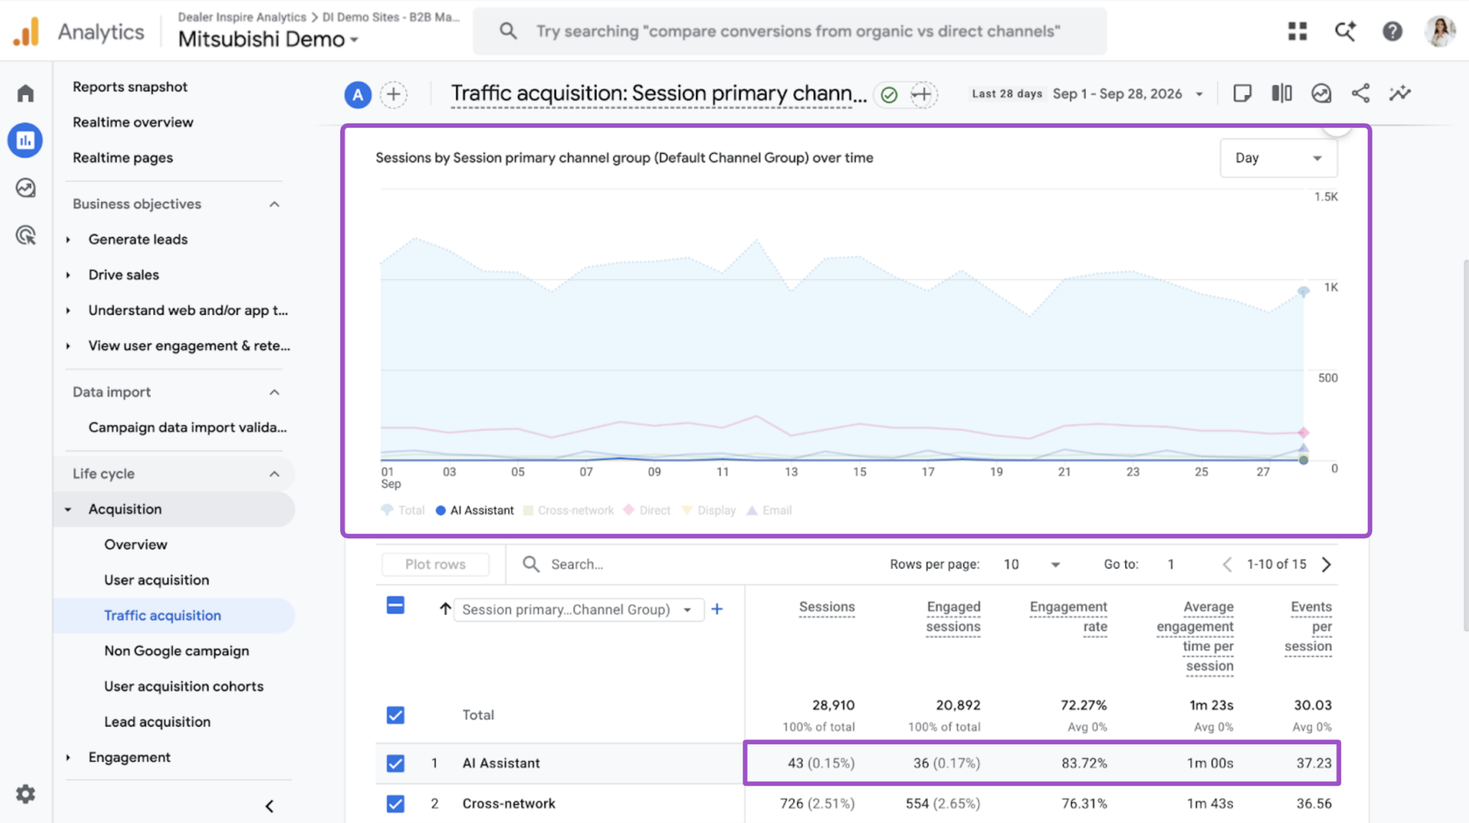Open the Mitsubishi Demo property selector

[268, 40]
